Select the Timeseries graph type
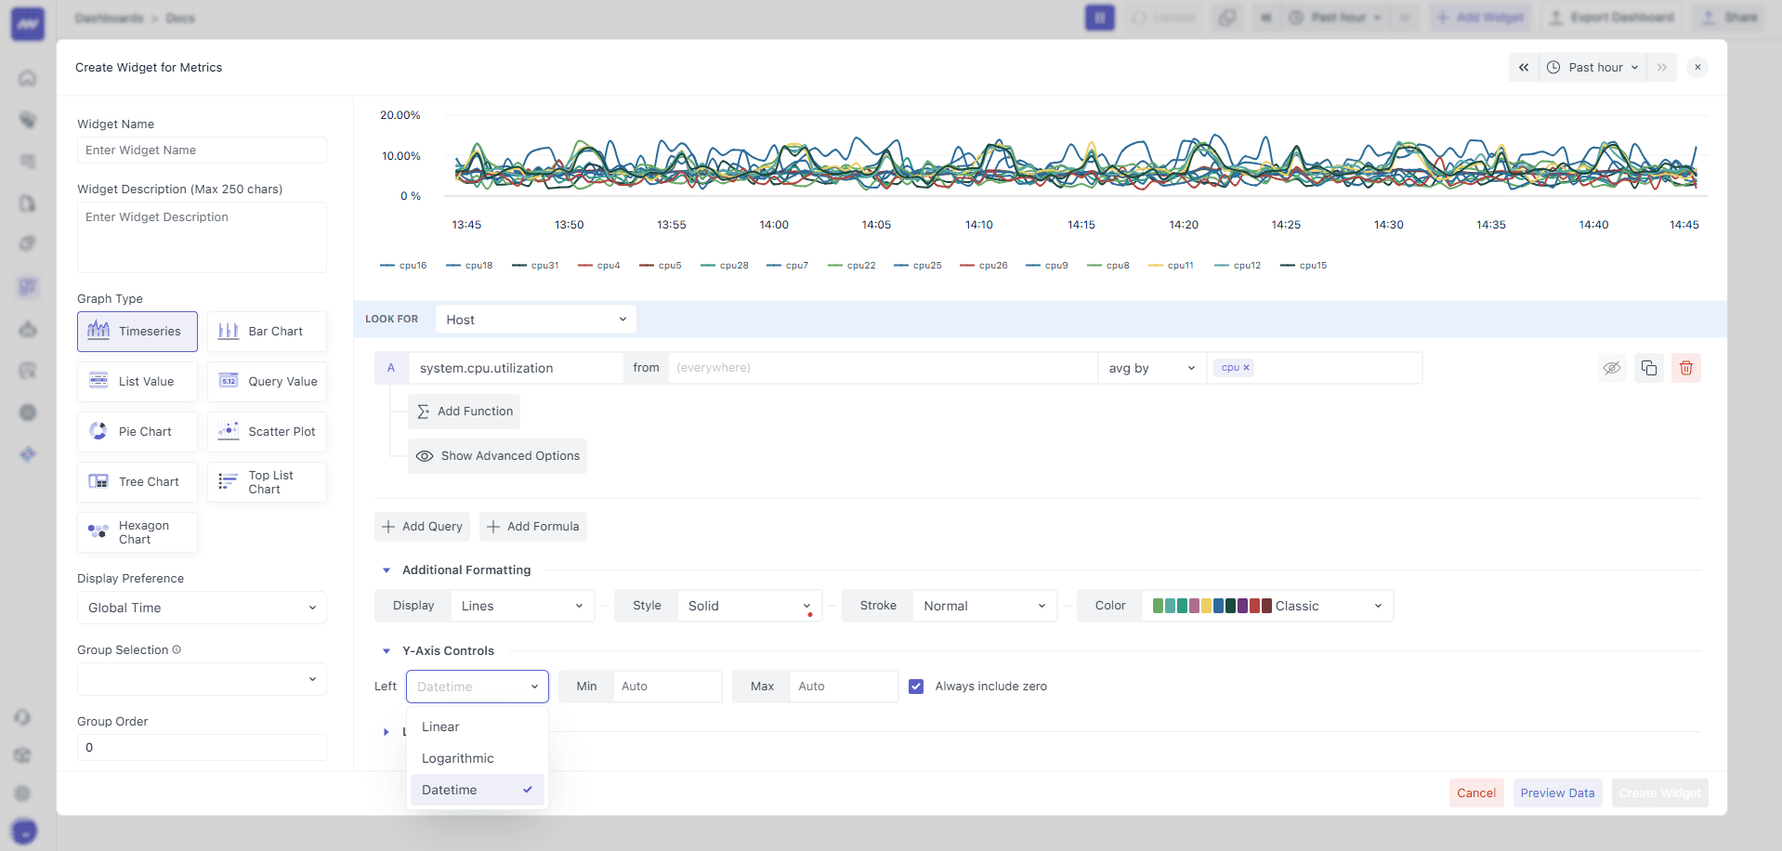This screenshot has height=851, width=1782. tap(137, 331)
